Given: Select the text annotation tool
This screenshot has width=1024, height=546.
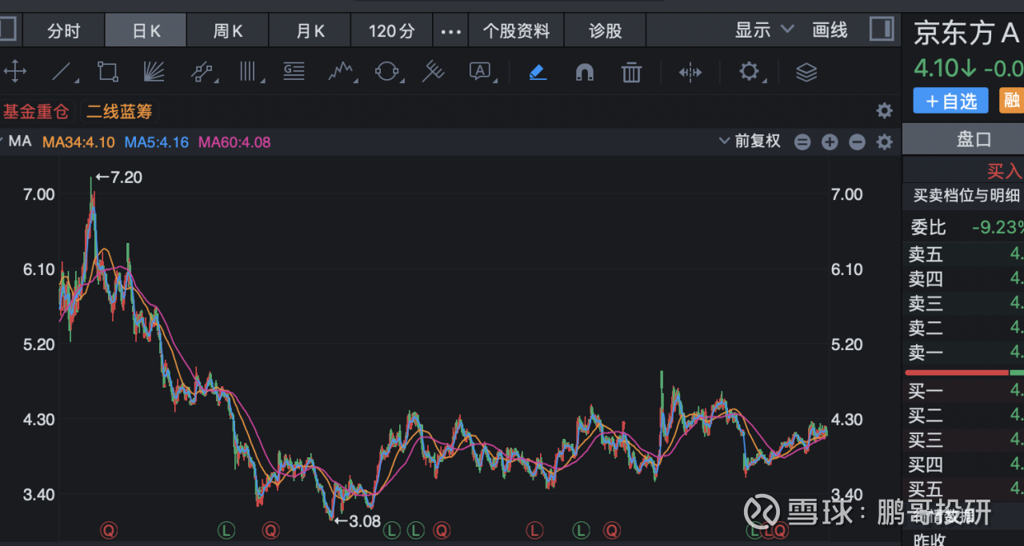Looking at the screenshot, I should (479, 73).
